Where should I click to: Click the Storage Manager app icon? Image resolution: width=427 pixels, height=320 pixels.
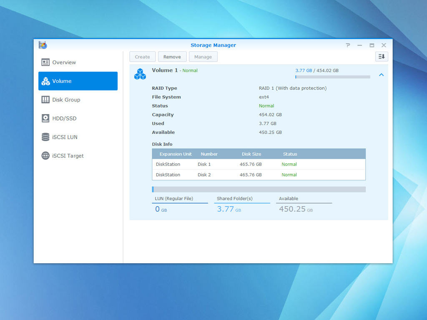pos(43,45)
